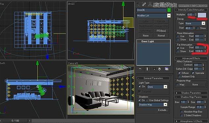This screenshot has width=209, height=123.
Task: Expand Shadow Parameters rollout
Action: click(191, 93)
